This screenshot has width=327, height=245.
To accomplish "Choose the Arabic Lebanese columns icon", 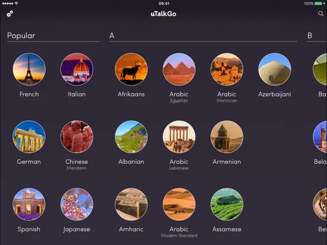I will coord(179,137).
